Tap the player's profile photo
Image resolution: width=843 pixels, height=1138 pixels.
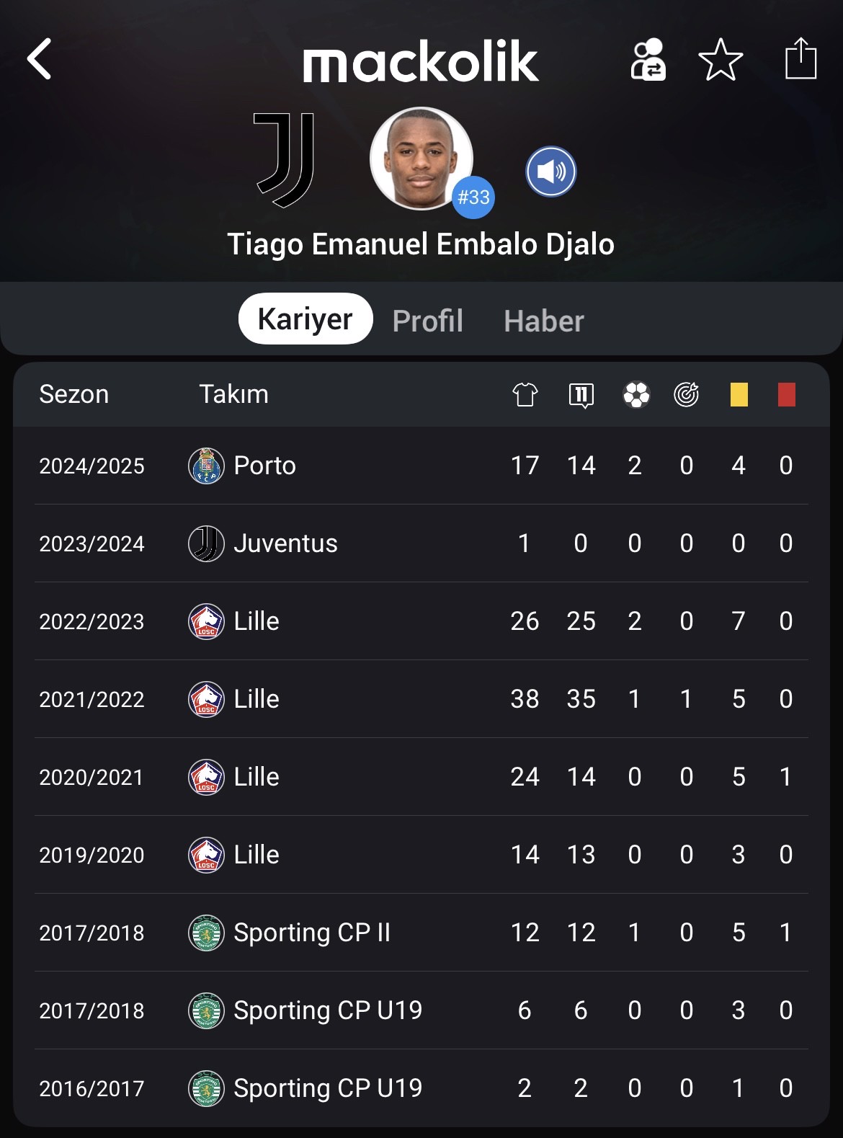(421, 159)
